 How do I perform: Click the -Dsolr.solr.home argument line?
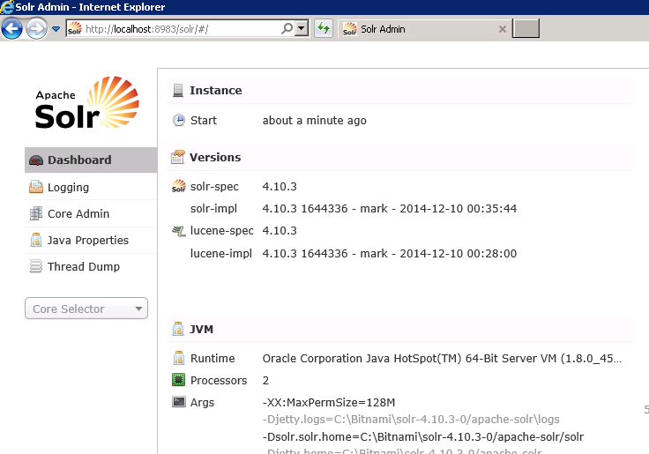coord(423,436)
